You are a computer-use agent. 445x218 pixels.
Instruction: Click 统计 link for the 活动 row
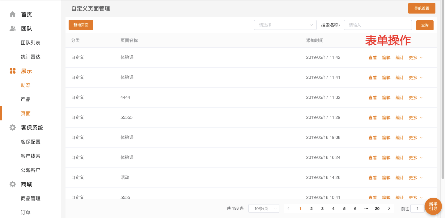coord(400,178)
